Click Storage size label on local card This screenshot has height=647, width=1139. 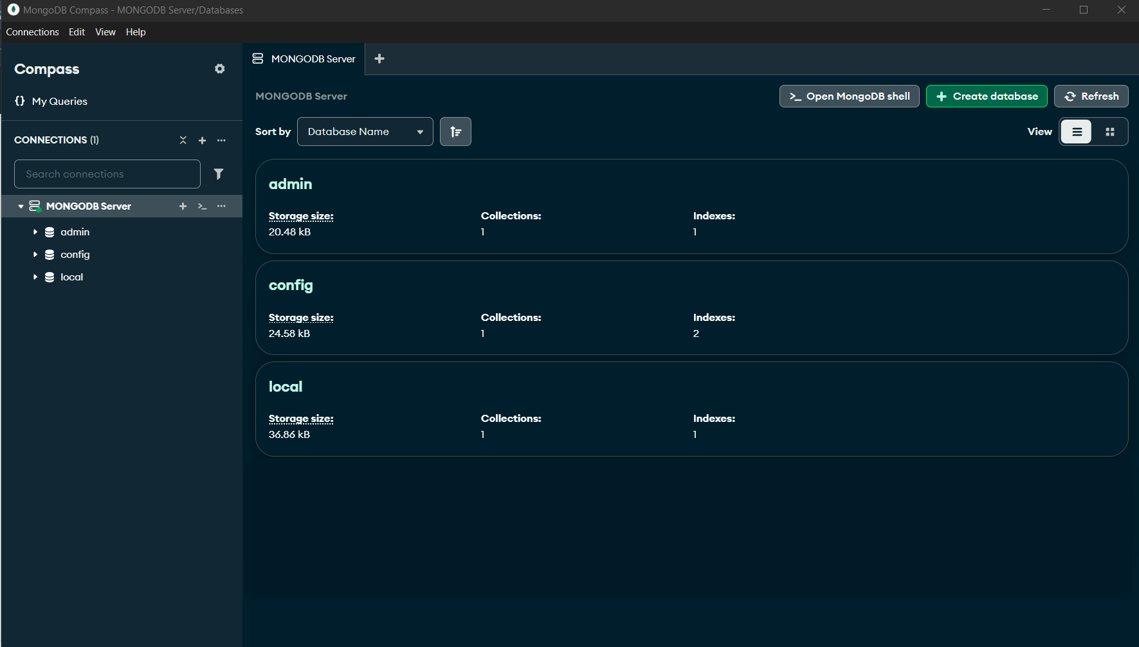pos(301,419)
